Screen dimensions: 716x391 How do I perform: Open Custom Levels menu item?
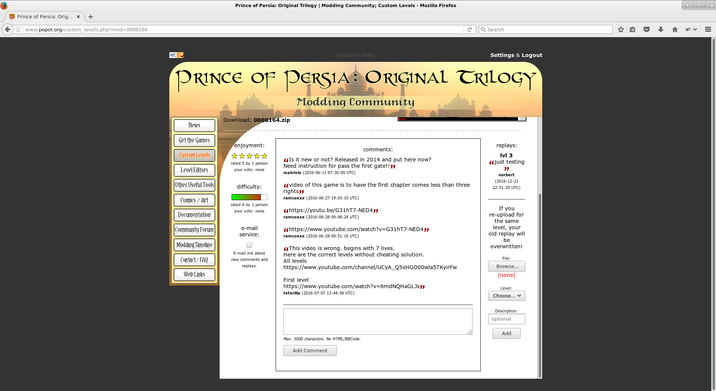click(x=194, y=155)
